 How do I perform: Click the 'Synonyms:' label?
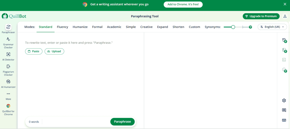pos(213,27)
